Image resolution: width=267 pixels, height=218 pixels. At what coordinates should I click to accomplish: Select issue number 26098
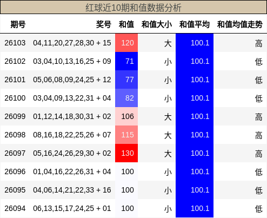[15, 135]
